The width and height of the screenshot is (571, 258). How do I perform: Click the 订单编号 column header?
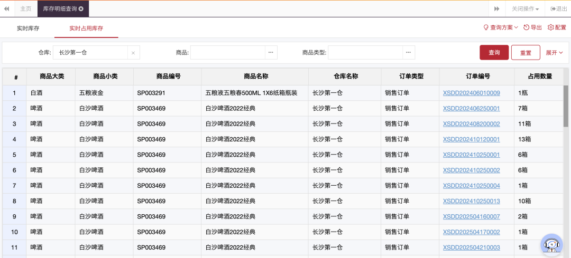477,77
